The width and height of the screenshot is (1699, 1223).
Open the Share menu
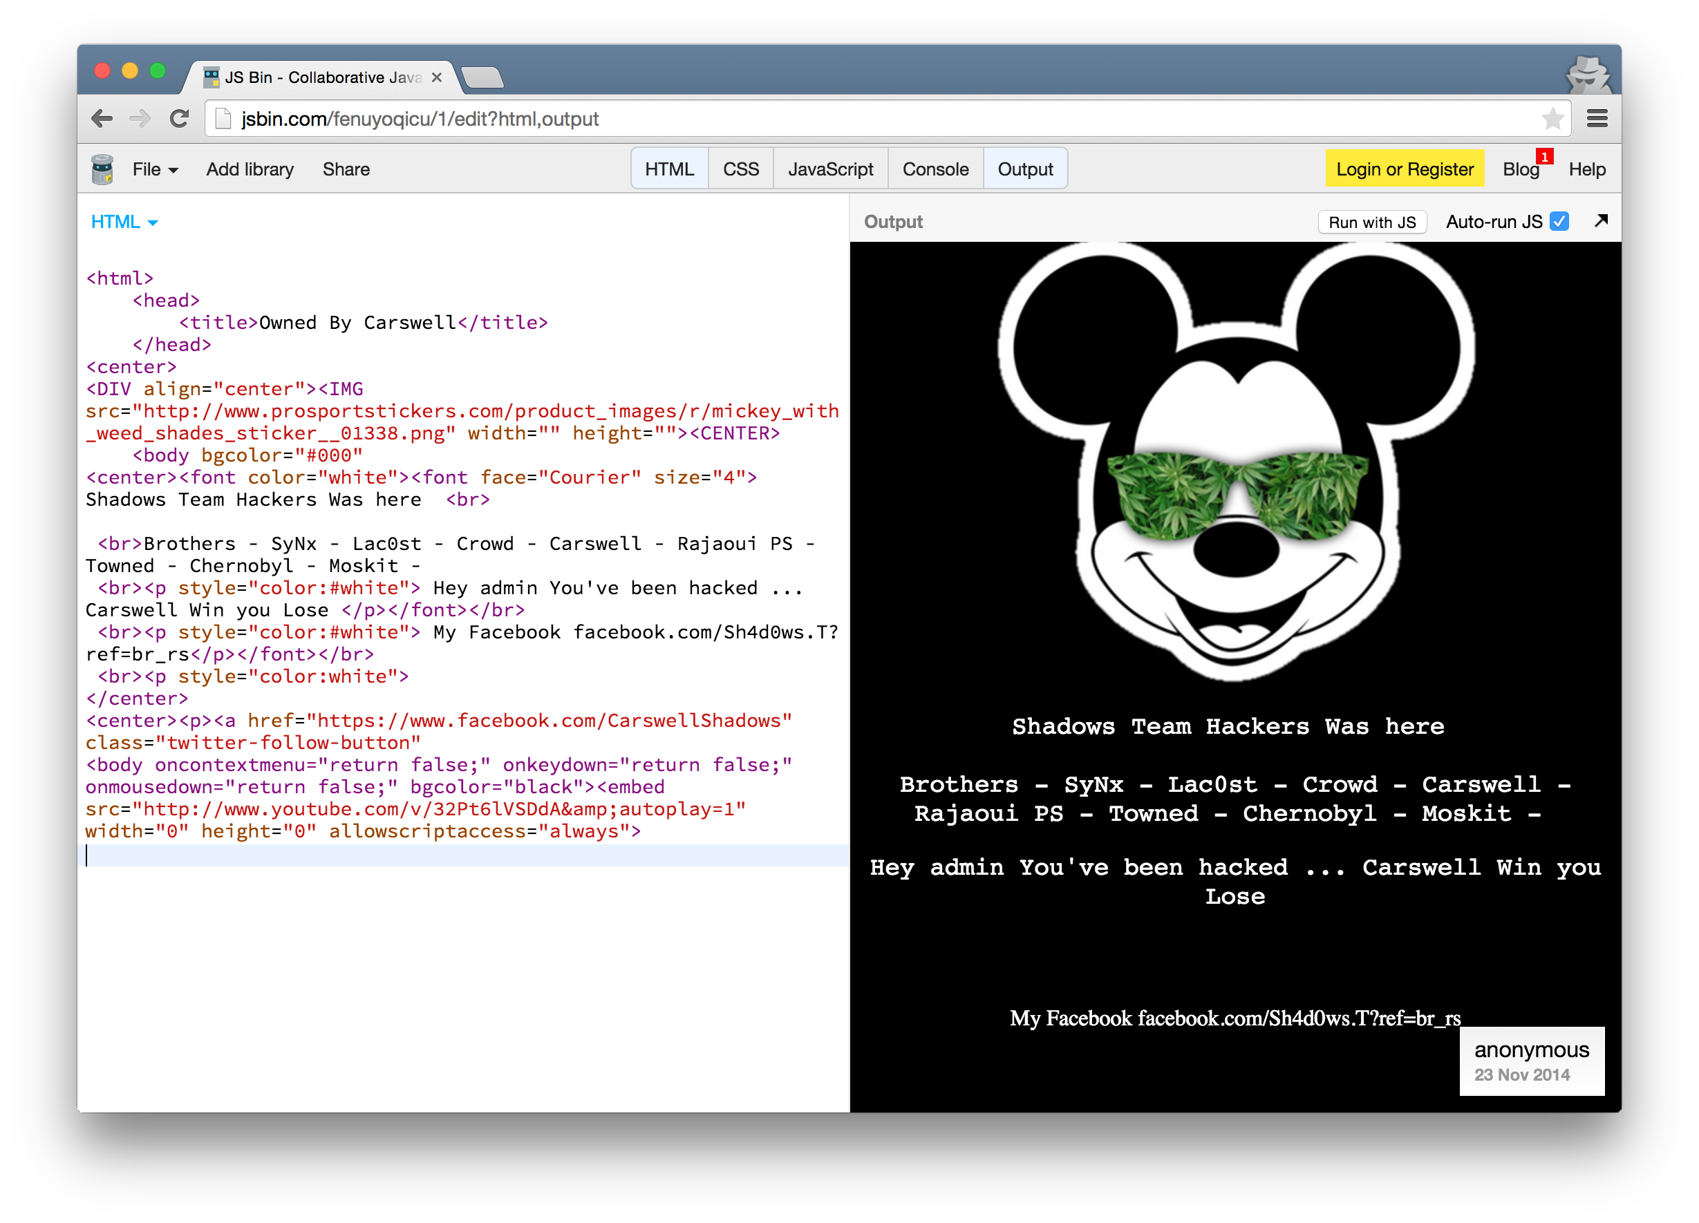pos(346,169)
